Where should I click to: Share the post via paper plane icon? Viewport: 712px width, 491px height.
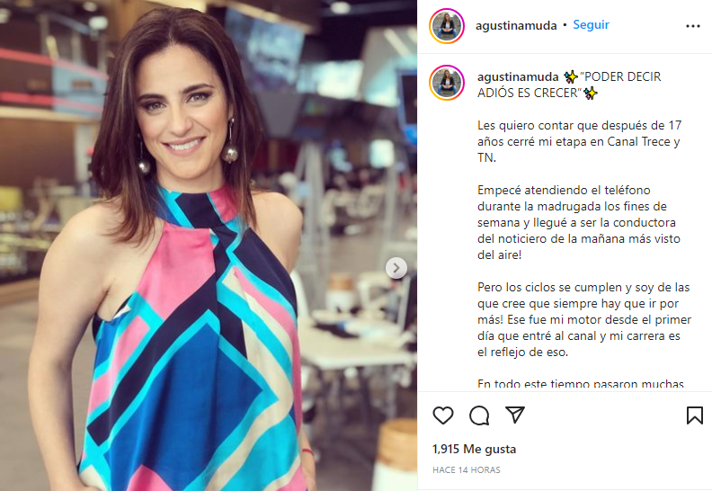[x=515, y=415]
